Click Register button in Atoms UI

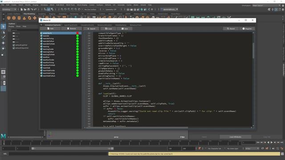coord(247,28)
